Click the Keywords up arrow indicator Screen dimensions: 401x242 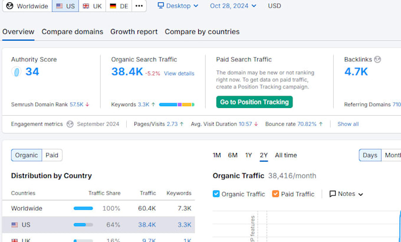coord(153,104)
